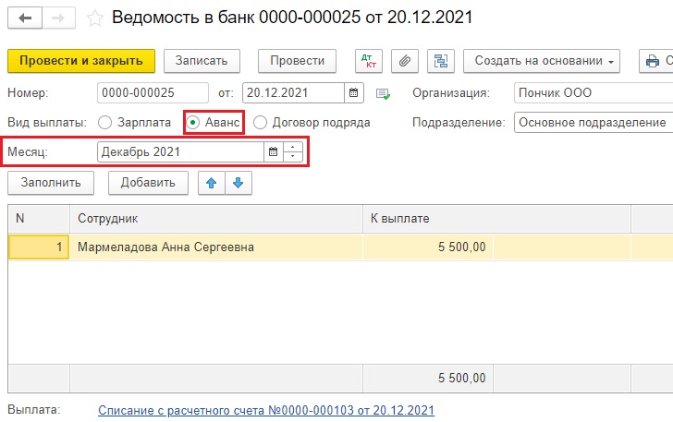The height and width of the screenshot is (422, 673).
Task: Click the Месяц field Декабрь 2021
Action: [180, 151]
